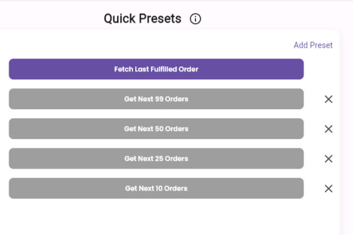Delete the 25-orders preset with its X

329,159
